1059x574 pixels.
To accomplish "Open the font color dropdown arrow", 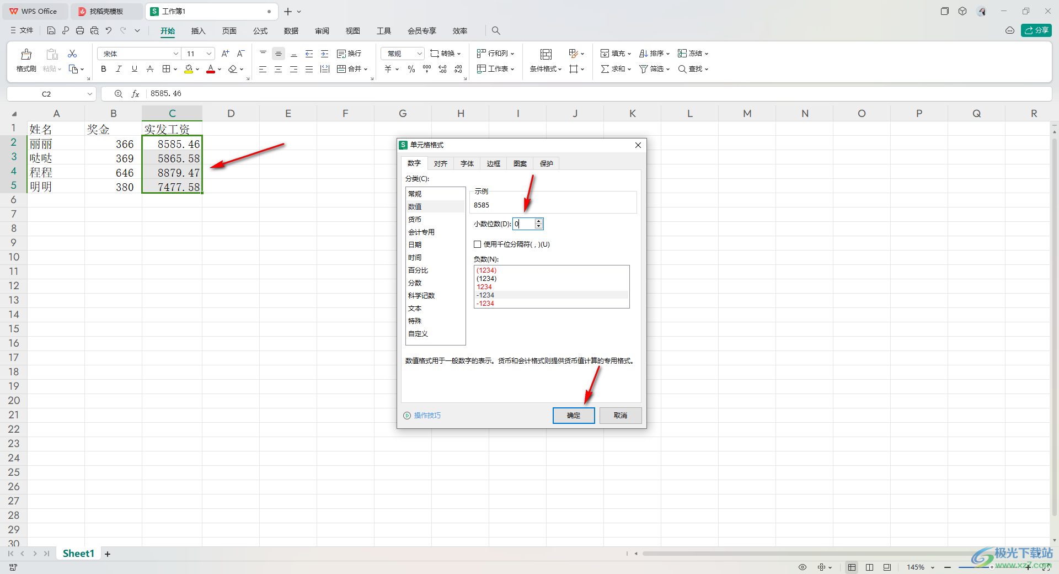I will 220,69.
